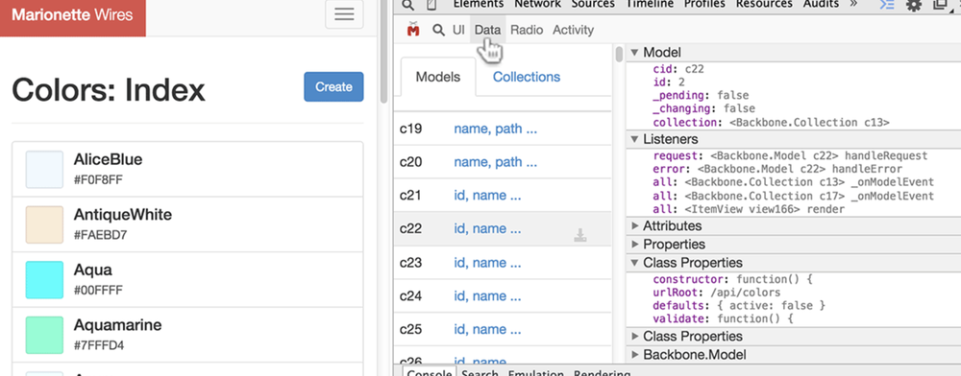Click the Aquamarine color swatch
Viewport: 961px width, 376px height.
point(44,335)
